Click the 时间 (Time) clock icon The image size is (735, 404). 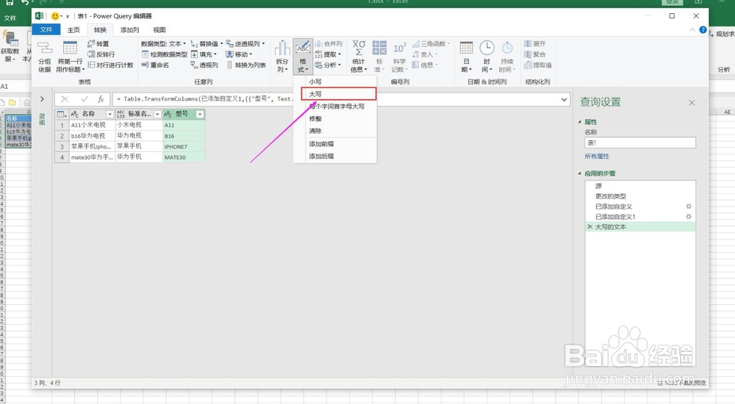pos(487,48)
